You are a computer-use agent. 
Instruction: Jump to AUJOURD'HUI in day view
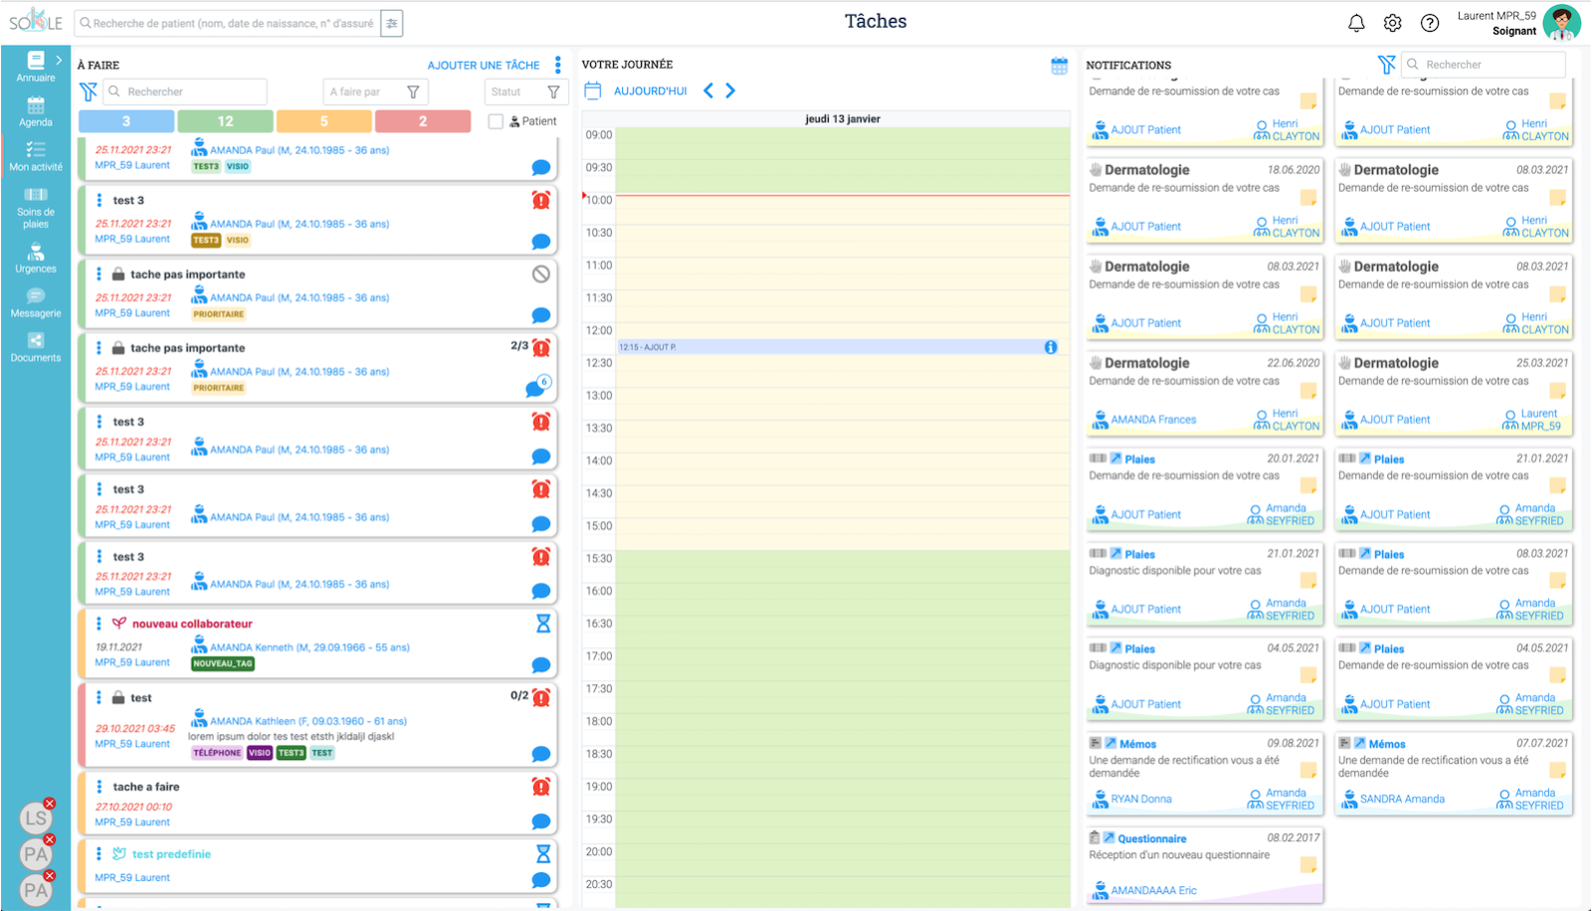click(x=651, y=91)
